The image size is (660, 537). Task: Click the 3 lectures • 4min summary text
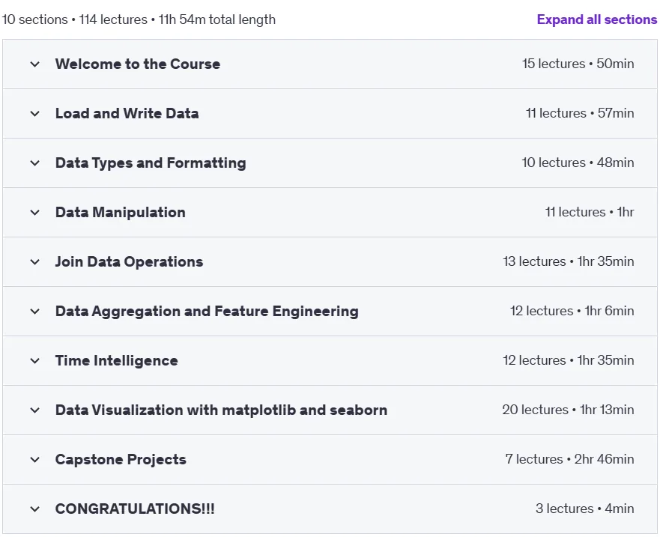tap(584, 509)
